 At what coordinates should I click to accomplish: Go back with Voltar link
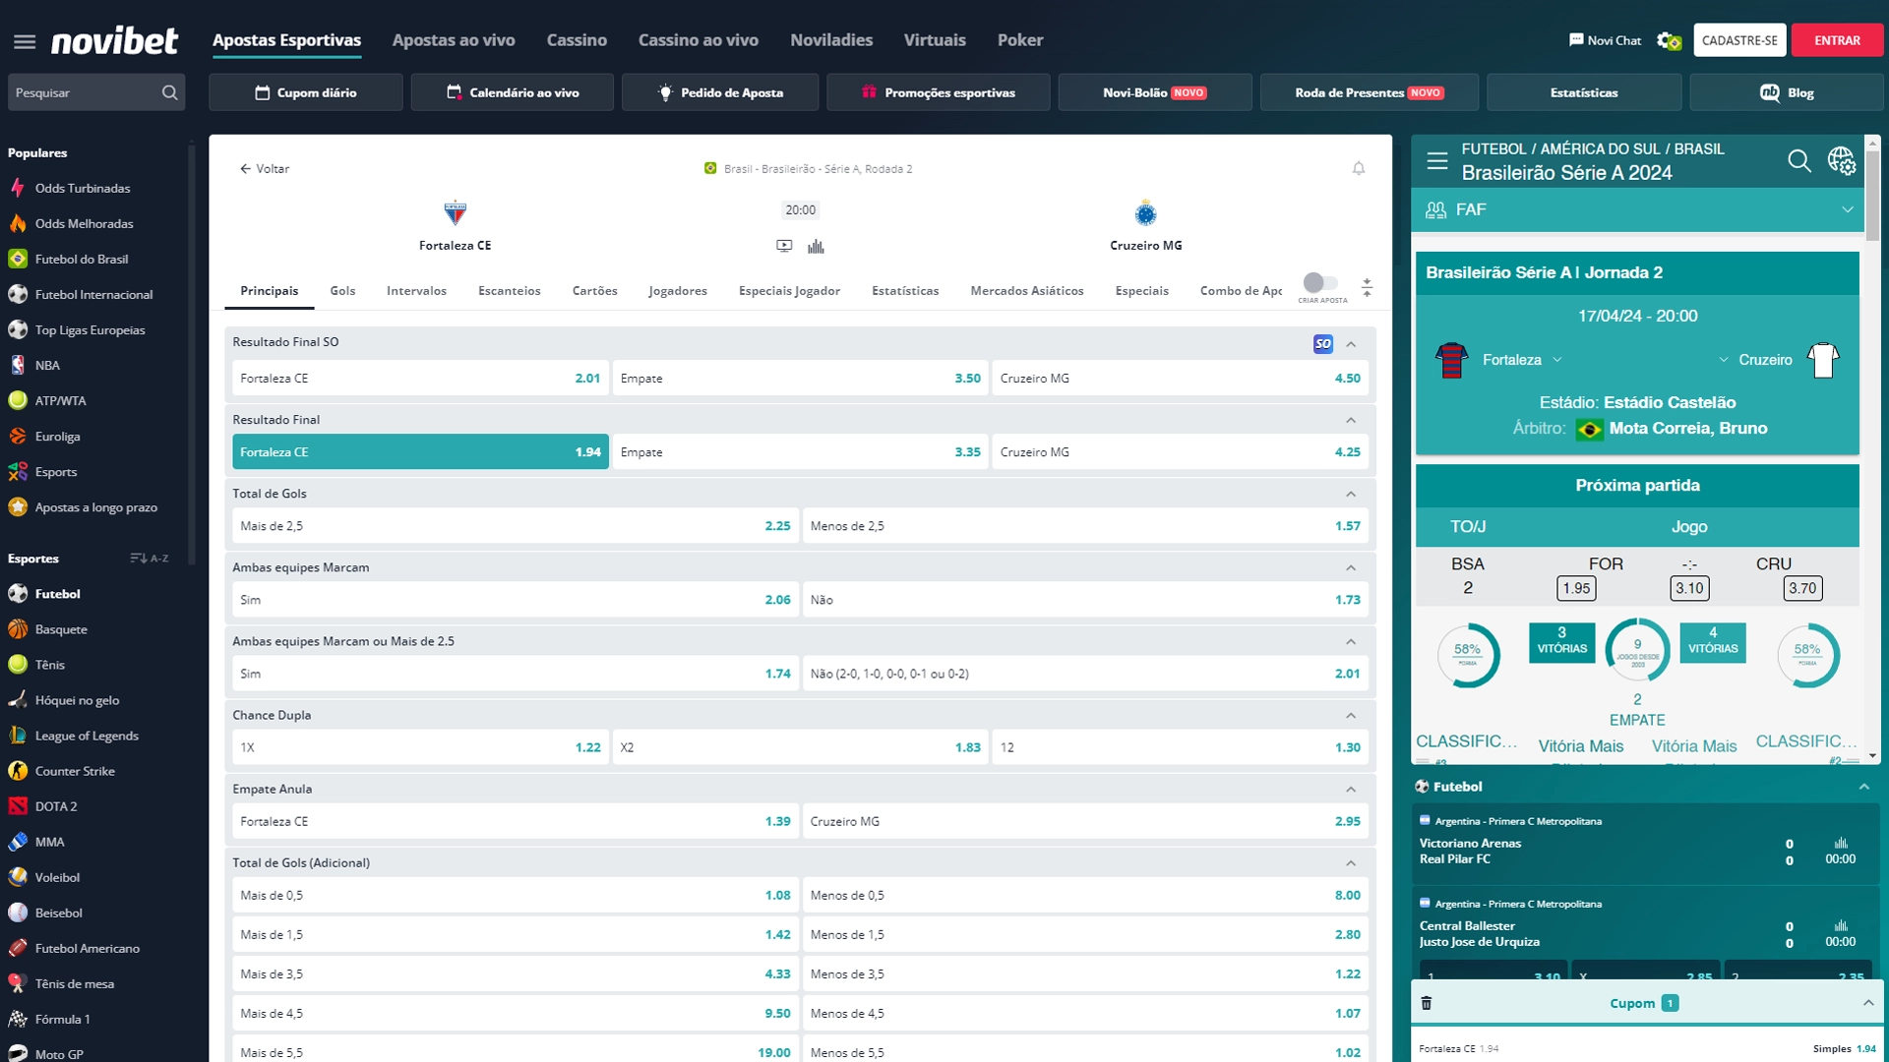(x=264, y=168)
